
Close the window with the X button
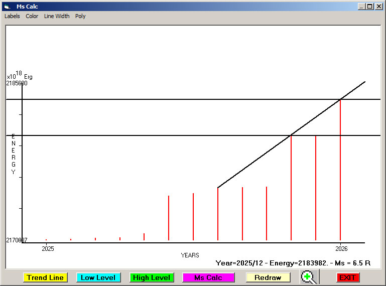click(x=378, y=7)
